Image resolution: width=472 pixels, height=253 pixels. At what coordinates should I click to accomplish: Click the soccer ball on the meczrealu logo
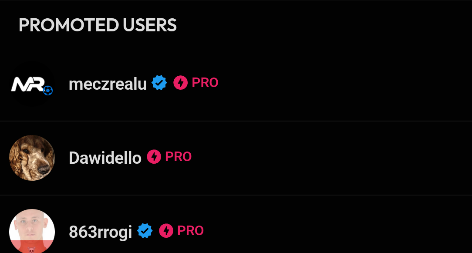[48, 91]
